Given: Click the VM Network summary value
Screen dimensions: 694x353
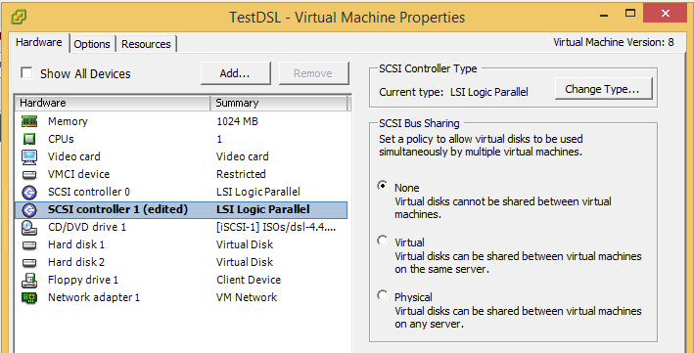Looking at the screenshot, I should click(247, 297).
